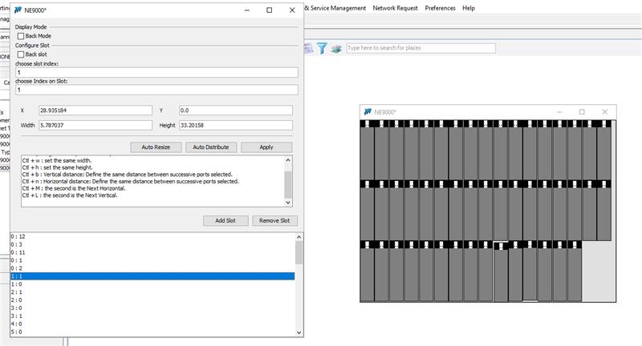Open the Preferences menu
Image resolution: width=642 pixels, height=346 pixels.
pyautogui.click(x=440, y=8)
